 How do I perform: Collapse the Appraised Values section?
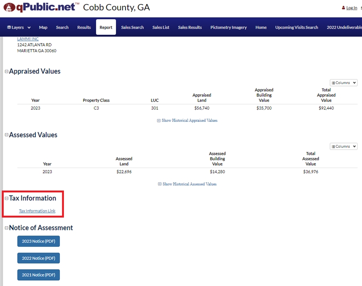pyautogui.click(x=7, y=71)
